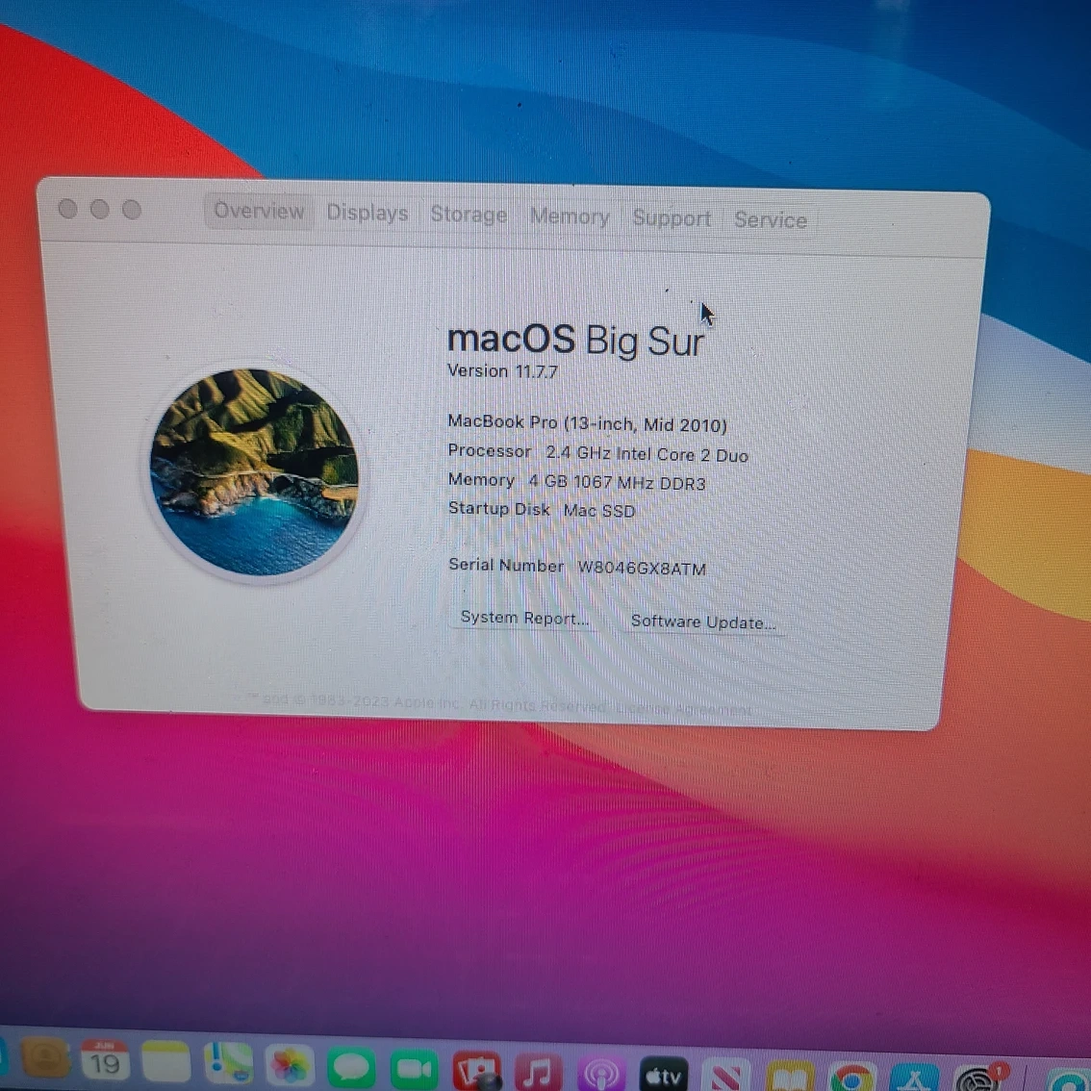
Task: Zoom the About This Mac window
Action: [x=132, y=210]
